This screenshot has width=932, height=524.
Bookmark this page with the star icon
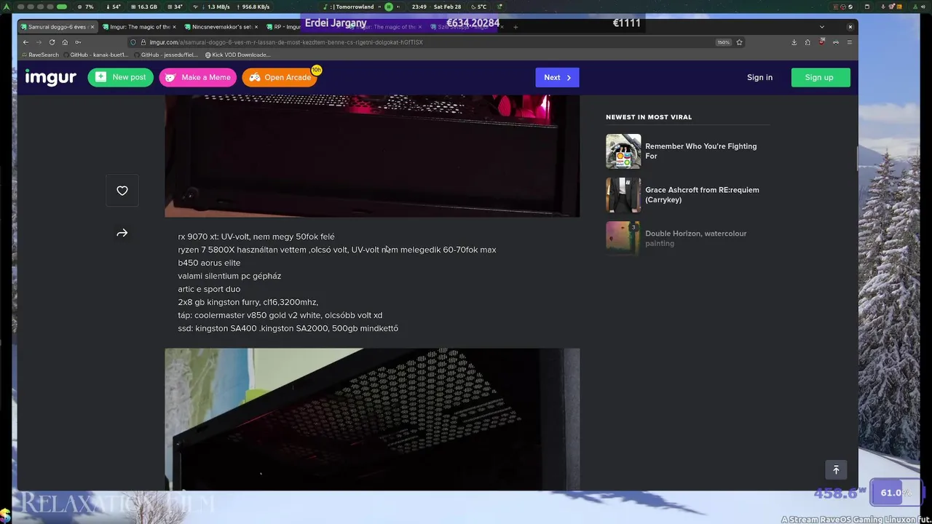click(x=739, y=42)
